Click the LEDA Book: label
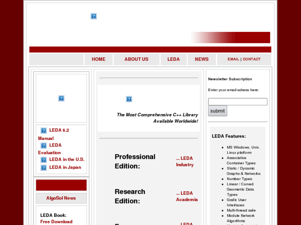Screen dimensions: 301x225 click(x=53, y=215)
